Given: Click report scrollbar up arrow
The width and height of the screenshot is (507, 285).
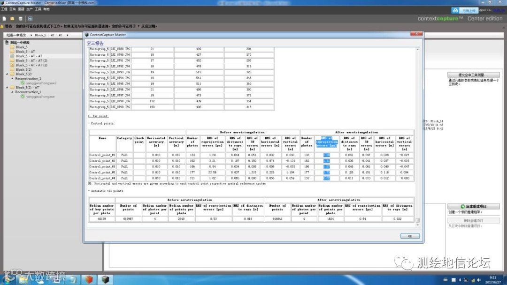Looking at the screenshot, I should pos(417,50).
